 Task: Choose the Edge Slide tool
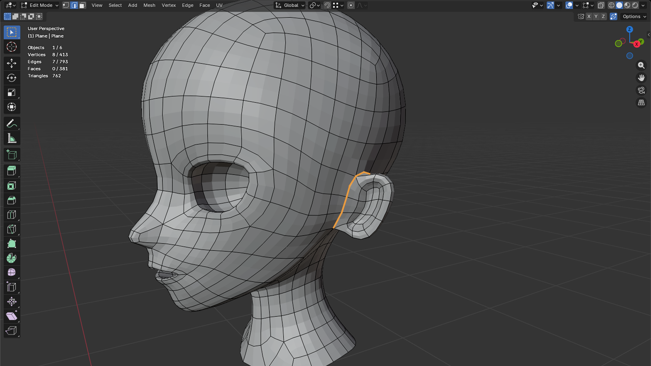tap(12, 287)
